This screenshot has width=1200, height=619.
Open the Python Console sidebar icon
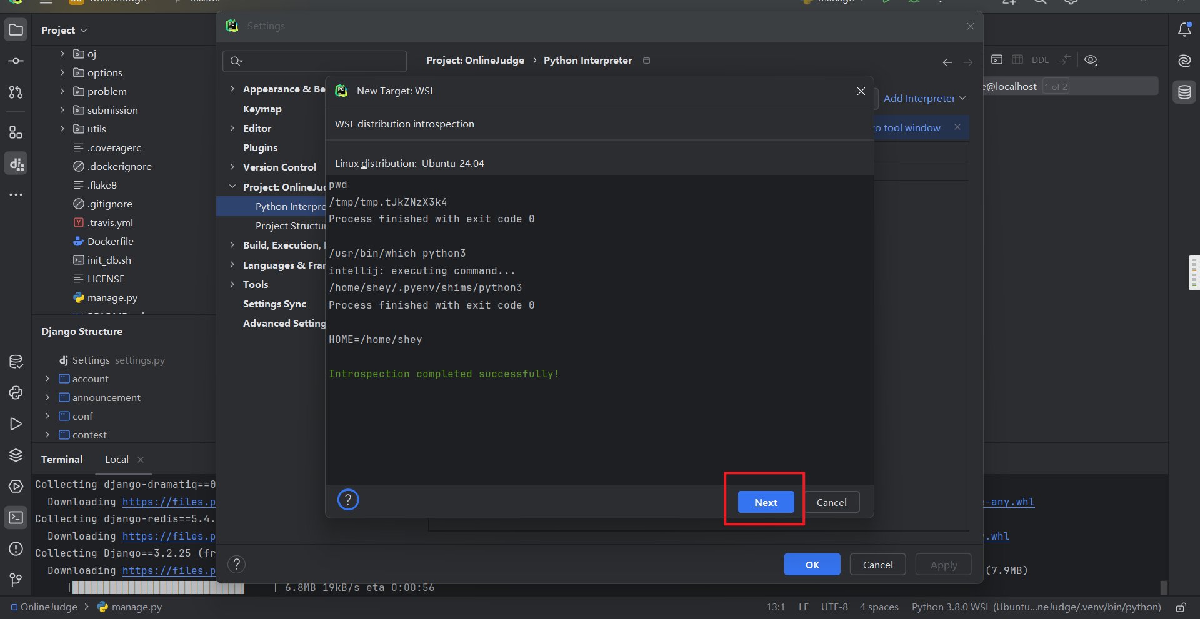click(x=16, y=392)
